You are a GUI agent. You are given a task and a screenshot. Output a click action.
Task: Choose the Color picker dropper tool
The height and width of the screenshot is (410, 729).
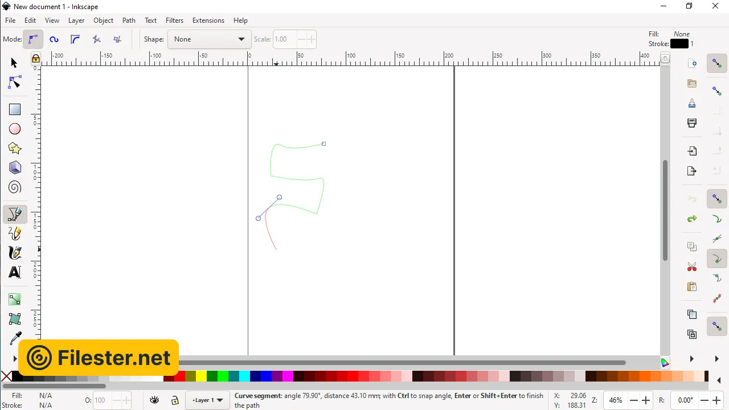[x=15, y=338]
